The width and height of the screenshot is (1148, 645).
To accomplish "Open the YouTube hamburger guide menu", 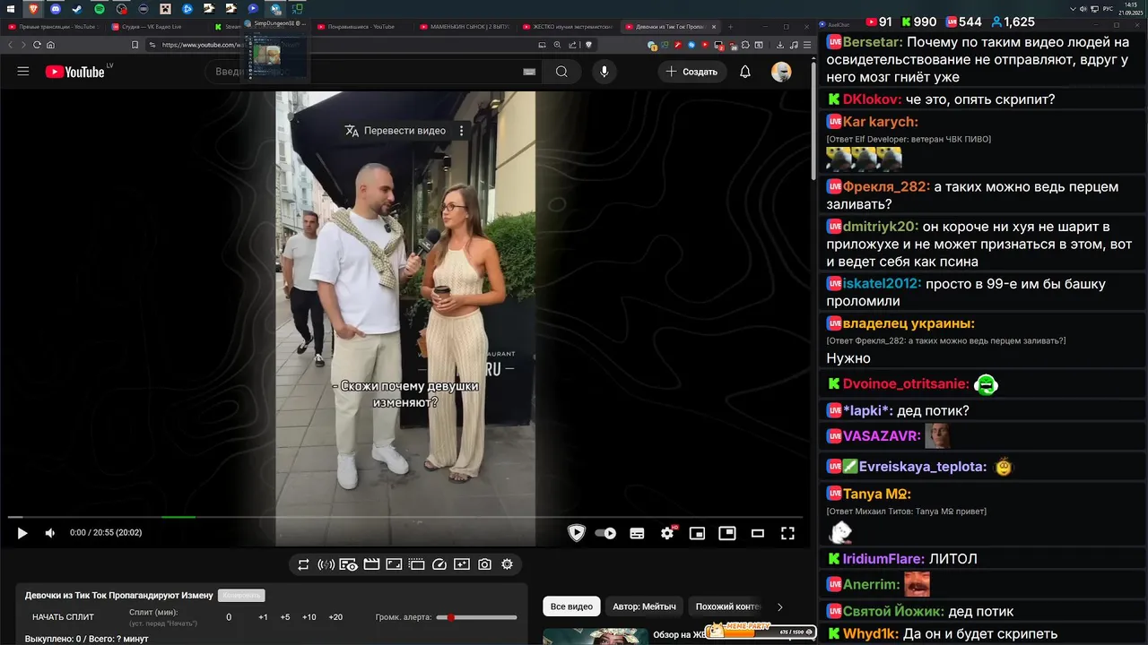I will [x=23, y=72].
